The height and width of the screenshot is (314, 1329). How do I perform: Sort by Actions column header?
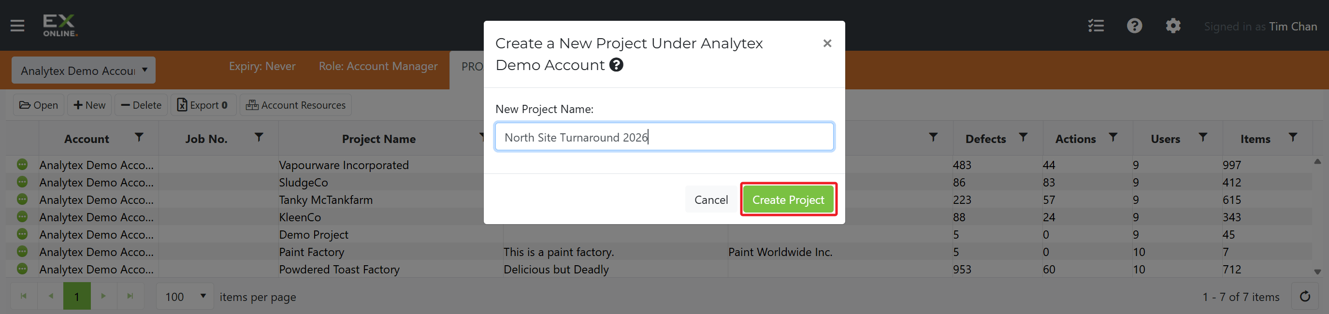1075,139
